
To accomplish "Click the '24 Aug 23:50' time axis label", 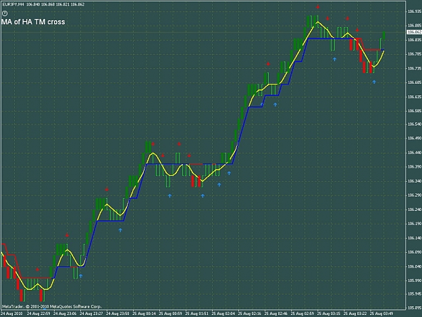I will pyautogui.click(x=117, y=314).
